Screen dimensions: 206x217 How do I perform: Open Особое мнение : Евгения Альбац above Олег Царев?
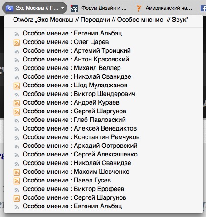pyautogui.click(x=72, y=33)
